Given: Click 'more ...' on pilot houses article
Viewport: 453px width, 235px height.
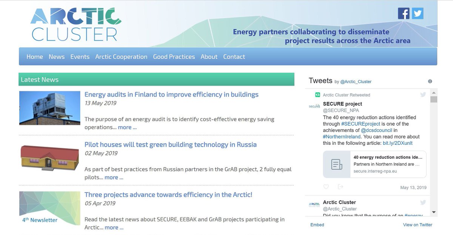Looking at the screenshot, I should pos(114,177).
